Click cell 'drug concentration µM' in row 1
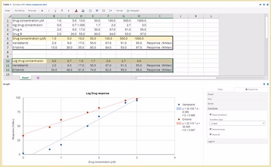Image resolution: width=271 pixels, height=167 pixels. tap(29, 21)
